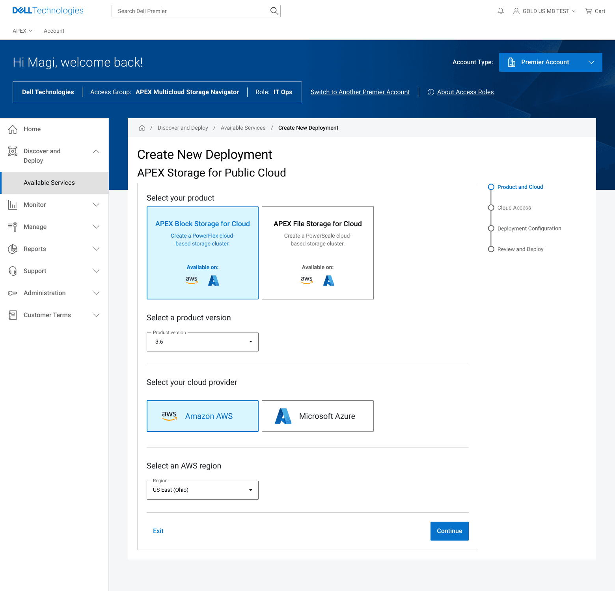Screen dimensions: 615x591
Task: Click the Reports pie chart icon
Action: [13, 249]
